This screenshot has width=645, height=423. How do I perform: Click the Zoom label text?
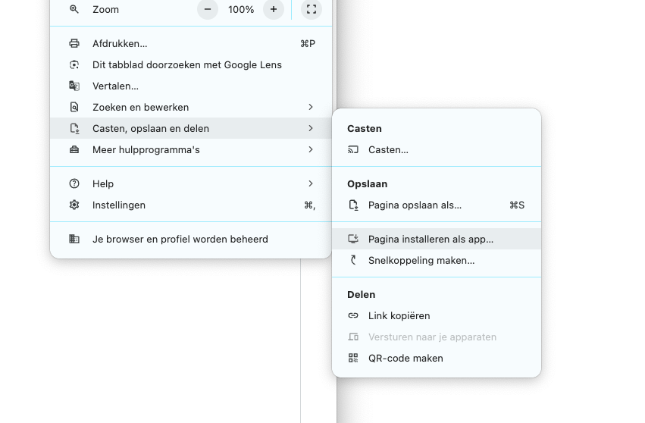pos(105,9)
